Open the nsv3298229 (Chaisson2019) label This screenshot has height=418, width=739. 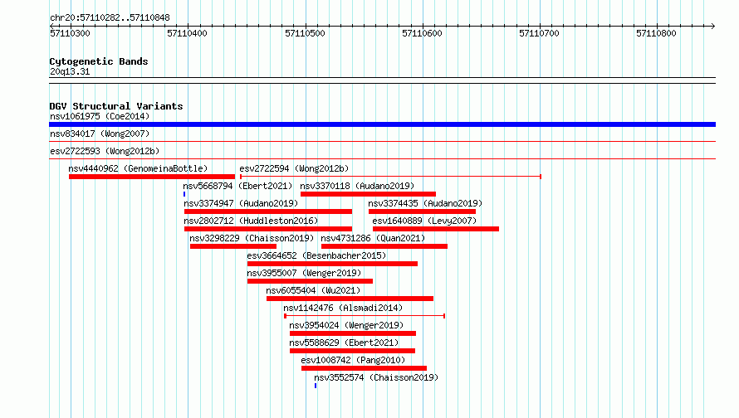coord(252,238)
